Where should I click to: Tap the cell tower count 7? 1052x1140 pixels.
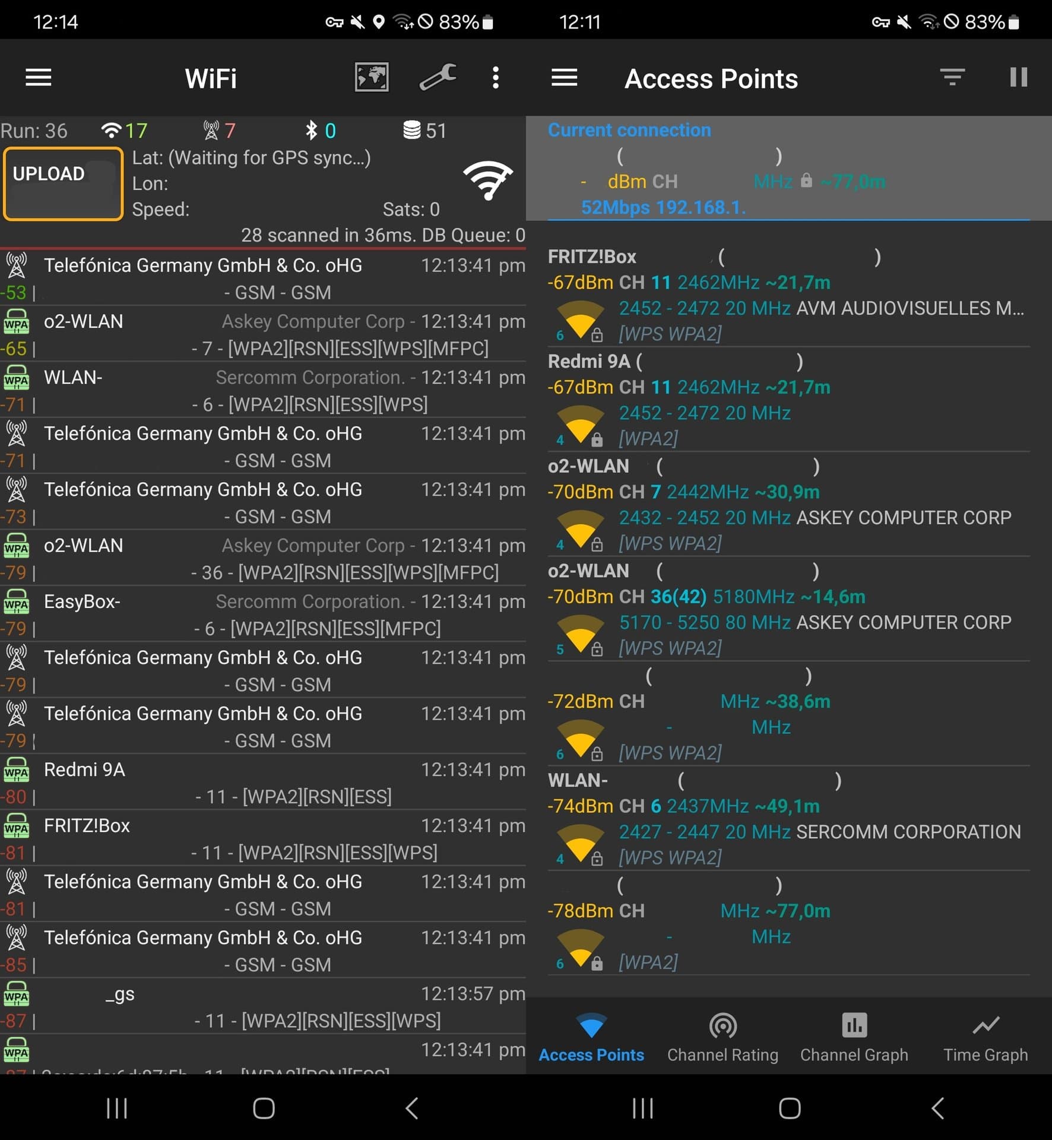click(219, 131)
